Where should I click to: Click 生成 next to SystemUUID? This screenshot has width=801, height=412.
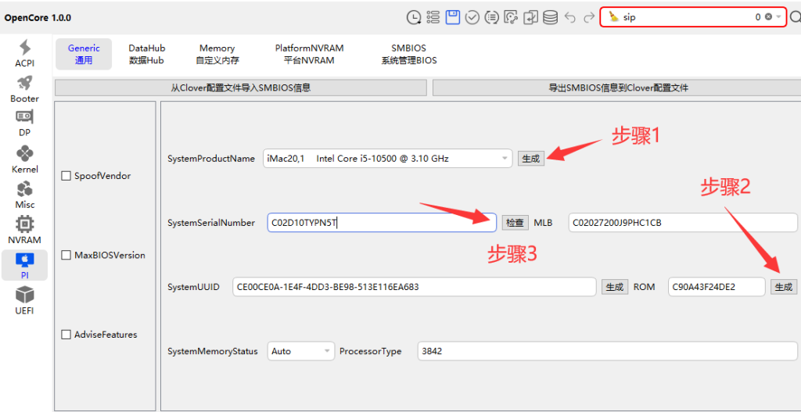pos(615,287)
